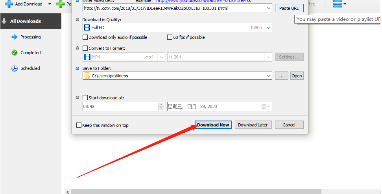Viewport: 382px width, 194px height.
Task: Click the Paste URL button
Action: (289, 8)
